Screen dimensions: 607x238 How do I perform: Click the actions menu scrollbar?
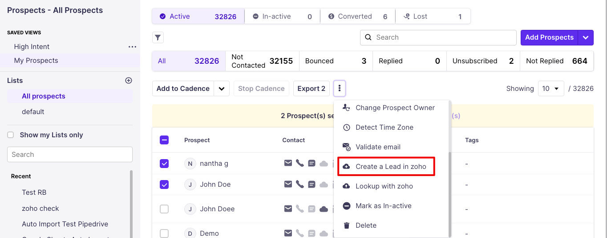450,194
